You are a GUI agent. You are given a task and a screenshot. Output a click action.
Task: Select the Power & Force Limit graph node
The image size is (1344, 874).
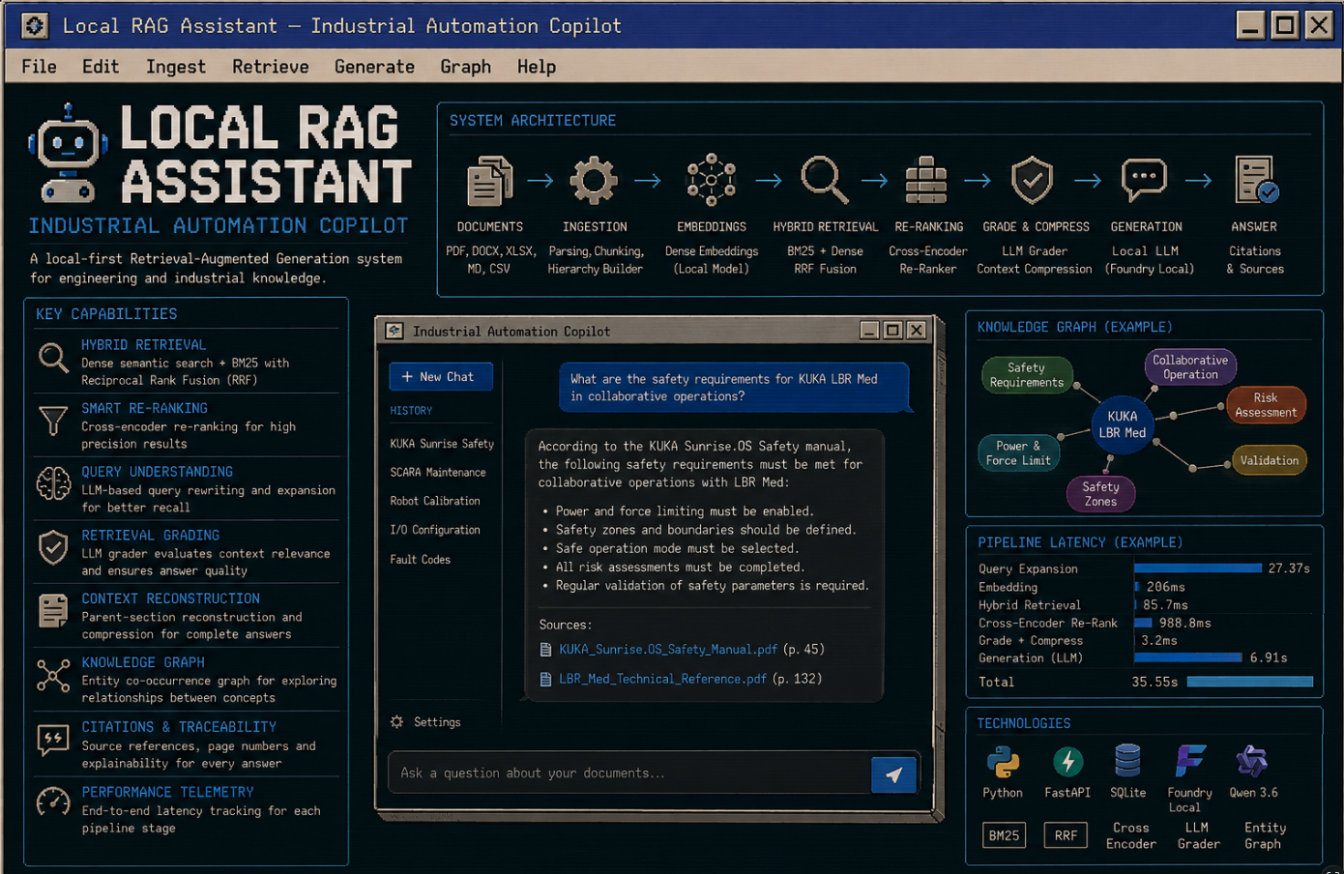1018,453
